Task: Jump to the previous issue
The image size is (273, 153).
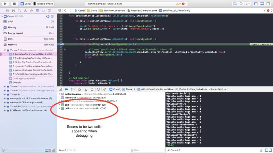Action: (265, 11)
